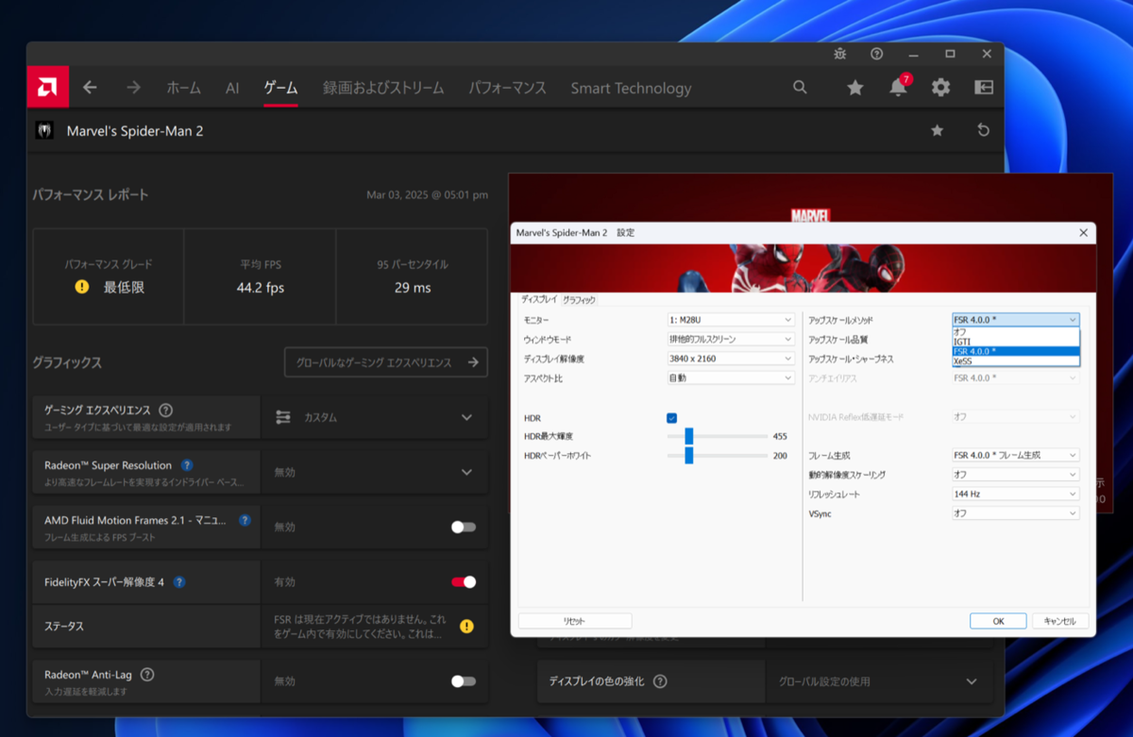Open info for AMD Fluid Motion Frames 2.1

[x=245, y=520]
